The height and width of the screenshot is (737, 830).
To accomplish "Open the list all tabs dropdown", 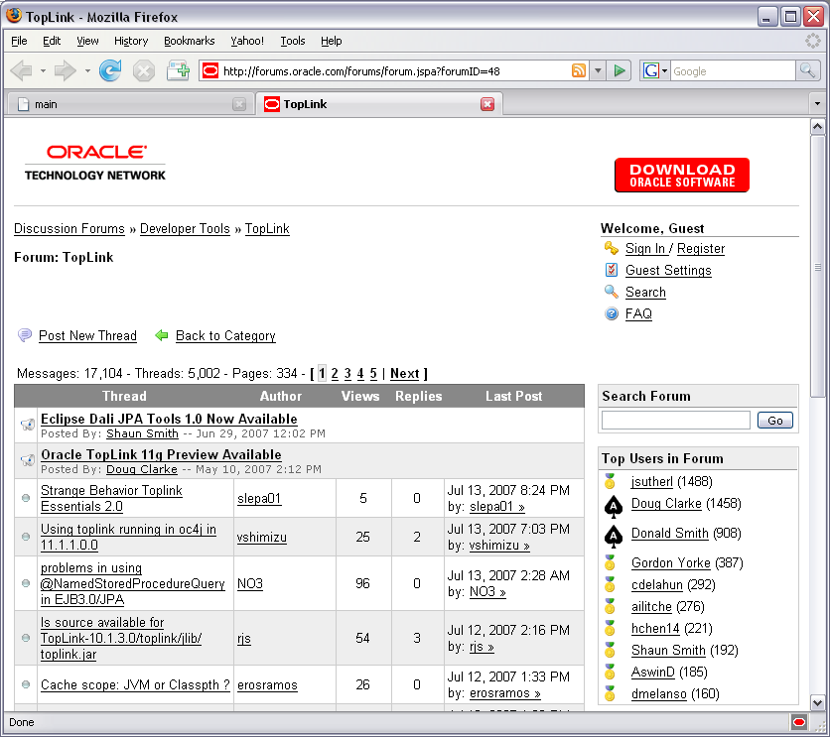I will coord(817,103).
